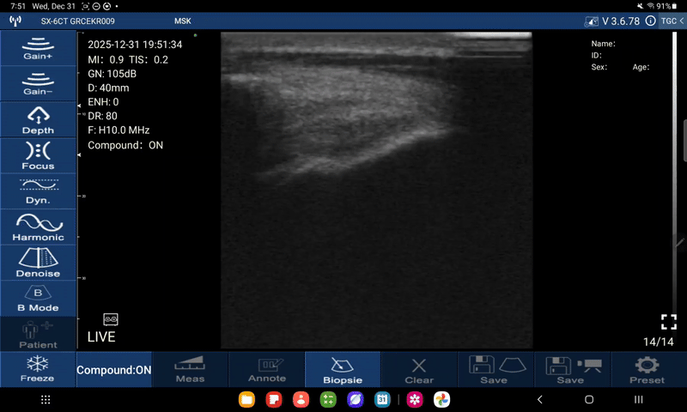687x412 pixels.
Task: Select the MSK preset label
Action: [x=183, y=21]
